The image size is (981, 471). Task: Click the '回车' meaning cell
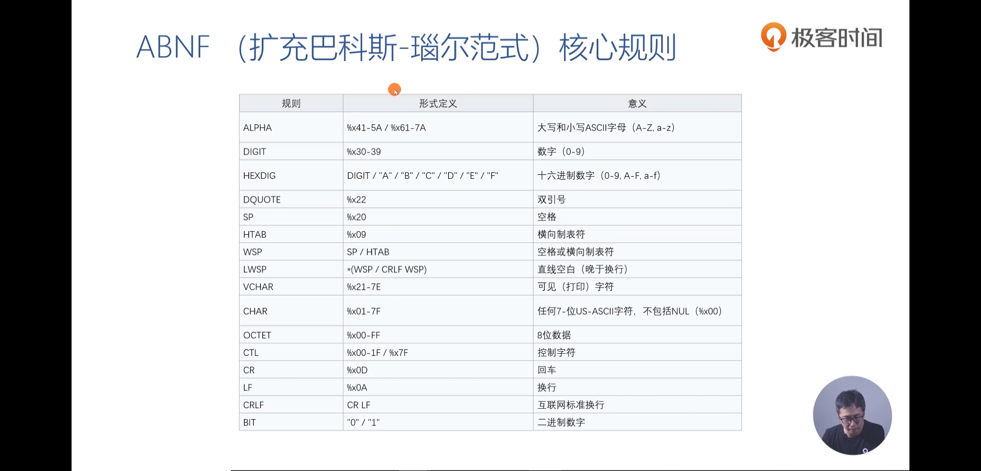click(637, 370)
